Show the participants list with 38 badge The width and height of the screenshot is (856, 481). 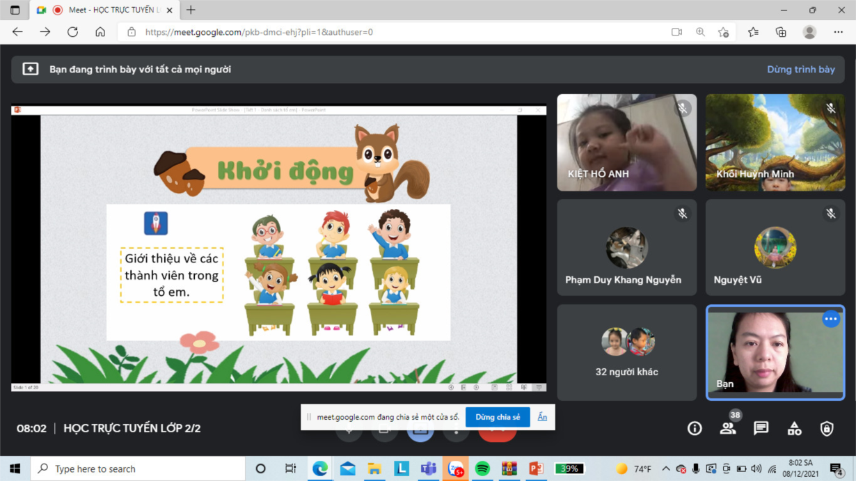[x=728, y=429]
